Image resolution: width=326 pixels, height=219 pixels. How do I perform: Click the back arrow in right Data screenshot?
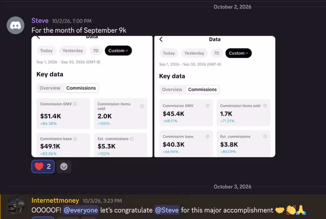coord(161,39)
